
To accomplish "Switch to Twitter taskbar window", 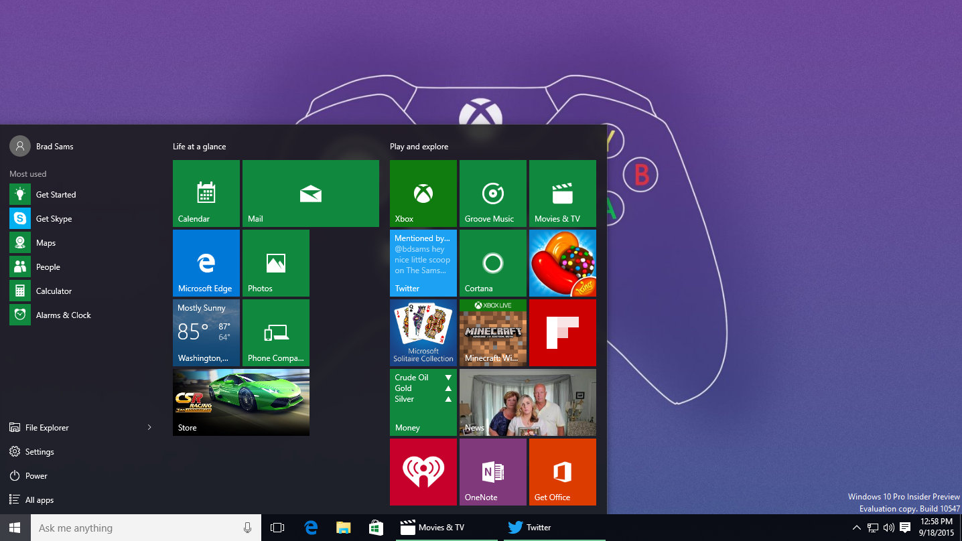I will pyautogui.click(x=553, y=528).
